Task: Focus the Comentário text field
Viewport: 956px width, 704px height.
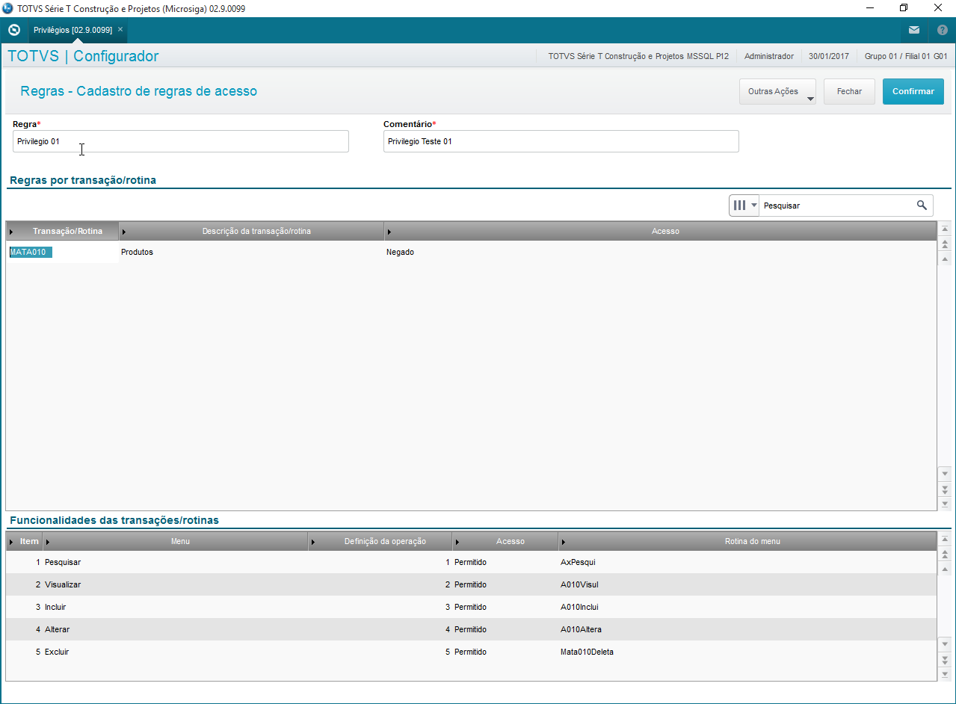Action: [561, 141]
